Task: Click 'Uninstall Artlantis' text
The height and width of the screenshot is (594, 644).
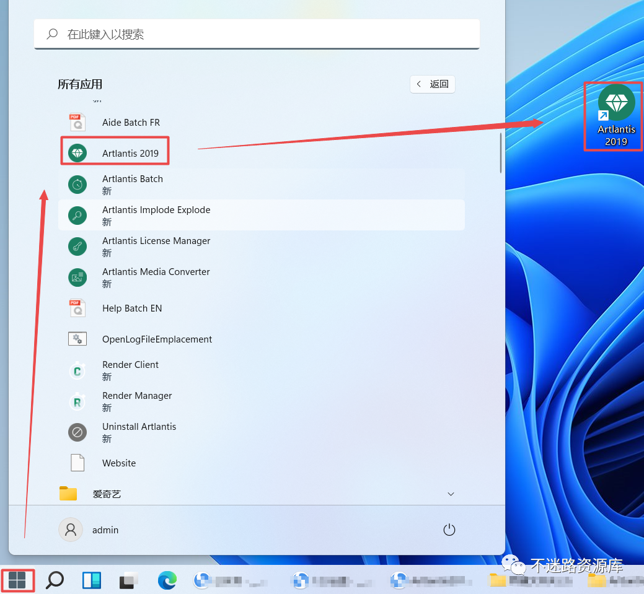Action: [139, 427]
